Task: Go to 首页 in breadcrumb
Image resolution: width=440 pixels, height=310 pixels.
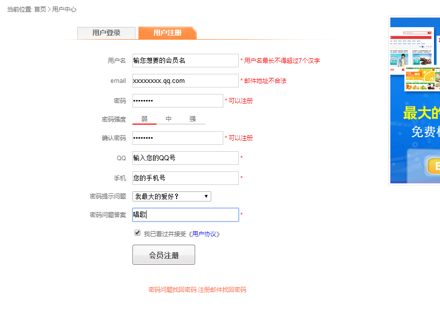Action: pyautogui.click(x=40, y=9)
